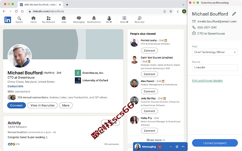The height and width of the screenshot is (151, 242).
Task: Open the Greenhouse extension icon
Action: pyautogui.click(x=178, y=11)
